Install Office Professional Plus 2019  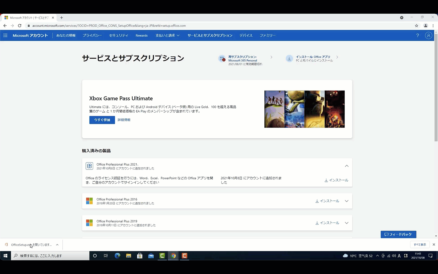[327, 223]
